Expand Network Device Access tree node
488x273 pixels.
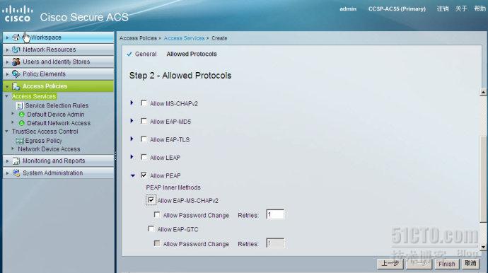13,149
